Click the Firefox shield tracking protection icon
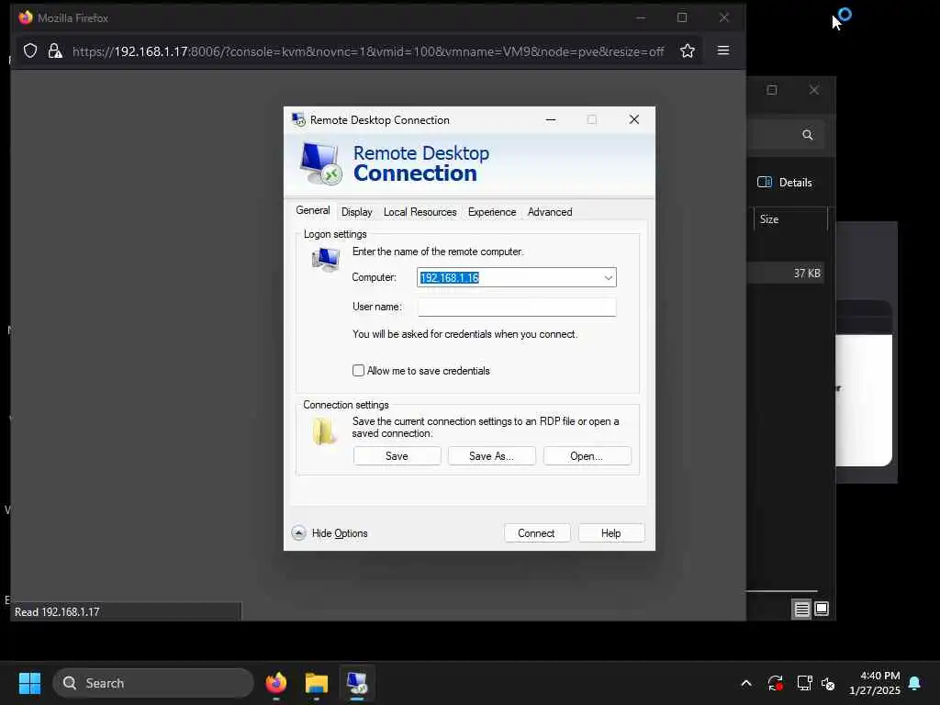Image resolution: width=940 pixels, height=705 pixels. (x=30, y=51)
